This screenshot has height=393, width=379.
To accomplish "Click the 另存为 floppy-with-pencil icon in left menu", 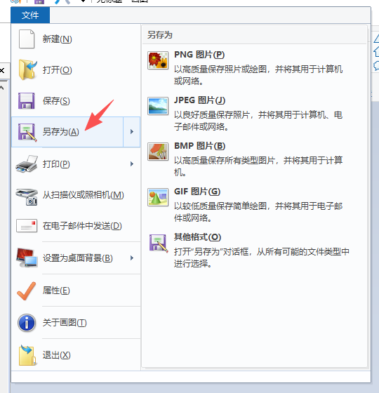I will (27, 132).
